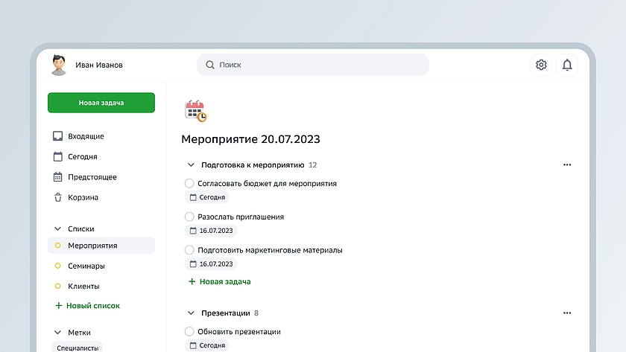Collapse the Метки sidebar group
Image resolution: width=626 pixels, height=352 pixels.
coord(57,333)
